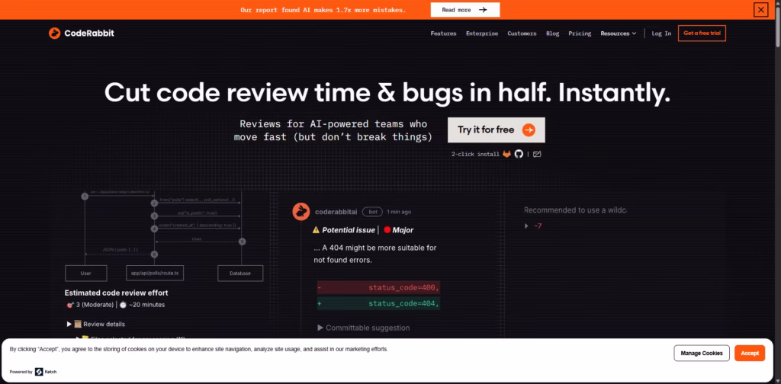This screenshot has height=384, width=781.
Task: Click the Get a free trial button
Action: tap(702, 34)
